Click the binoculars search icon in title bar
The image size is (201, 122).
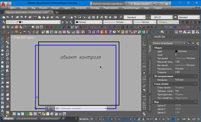[127, 4]
